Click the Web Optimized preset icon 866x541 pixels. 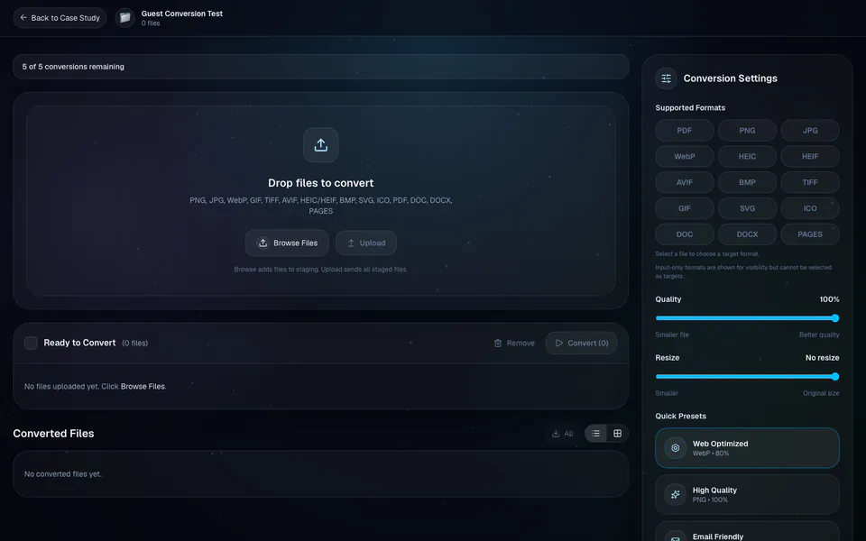point(675,448)
